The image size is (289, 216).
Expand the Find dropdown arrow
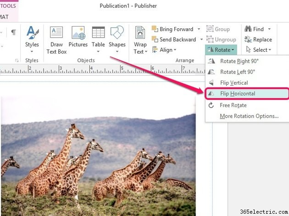tap(269, 29)
